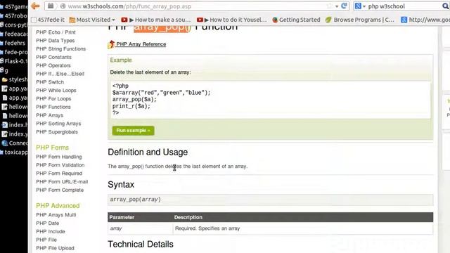
Task: Open PHP For Loops page
Action: 53,98
